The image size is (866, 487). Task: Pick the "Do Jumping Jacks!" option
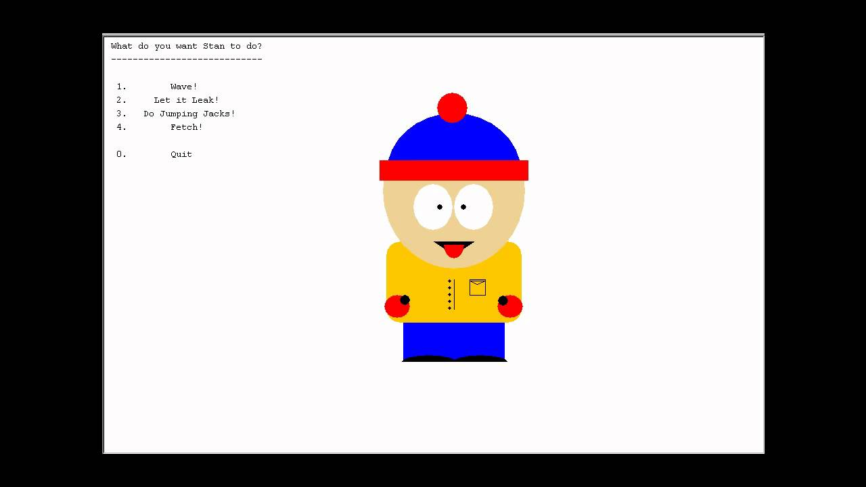189,114
